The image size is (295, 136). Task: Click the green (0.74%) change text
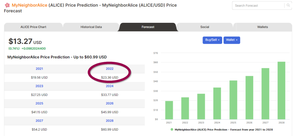click(x=14, y=48)
